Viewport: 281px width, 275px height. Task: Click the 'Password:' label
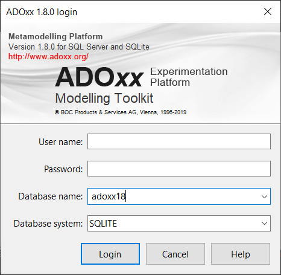point(63,169)
